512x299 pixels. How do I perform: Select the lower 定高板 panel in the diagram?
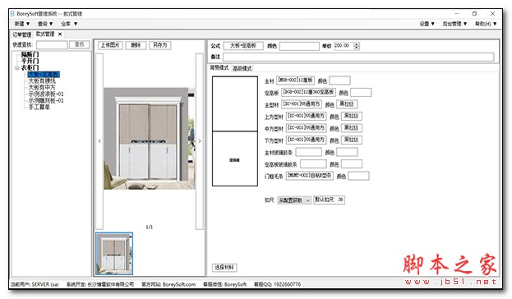pos(235,159)
